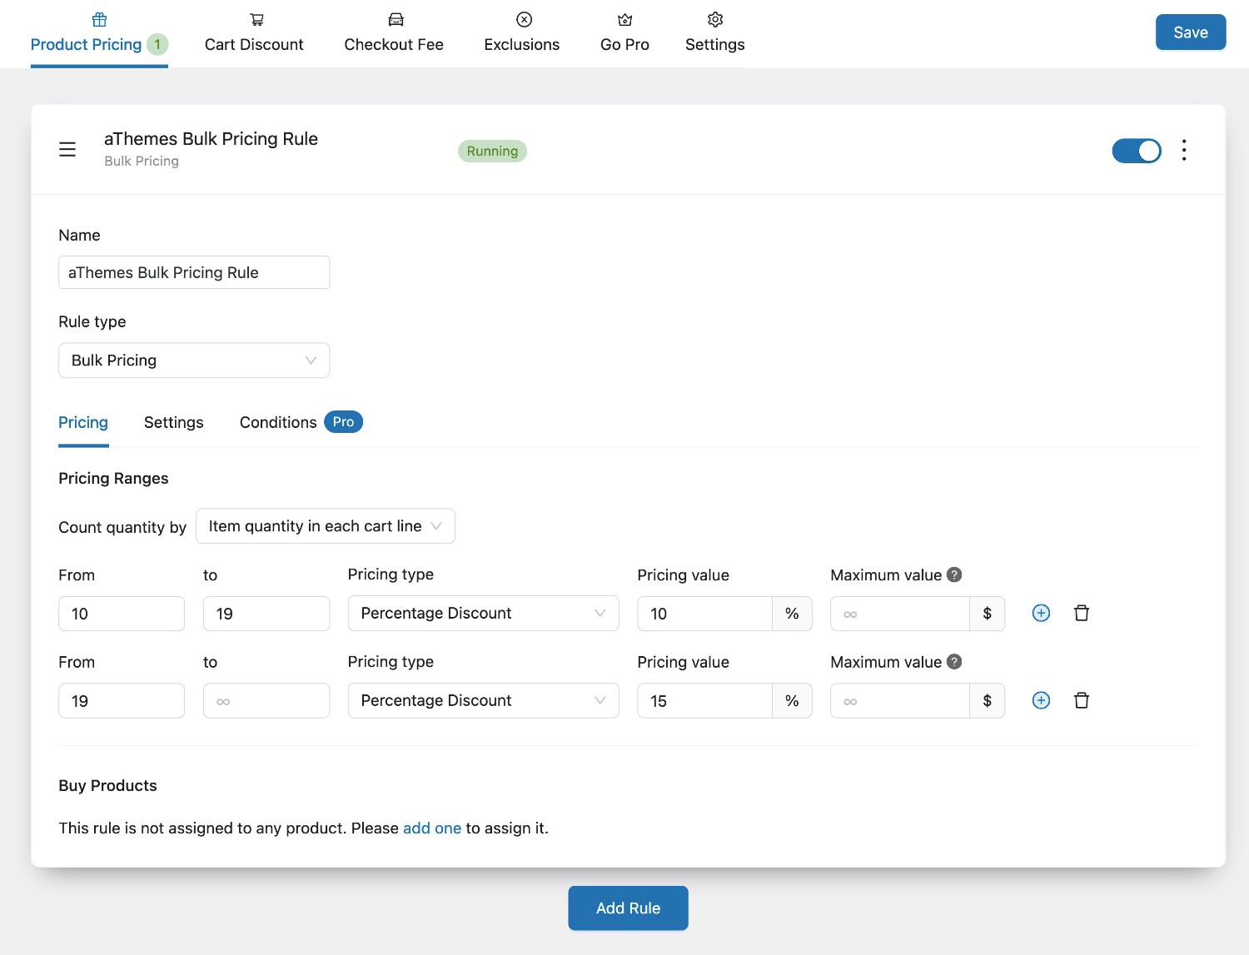This screenshot has width=1249, height=955.
Task: Click the Pricing value field showing 10
Action: (704, 614)
